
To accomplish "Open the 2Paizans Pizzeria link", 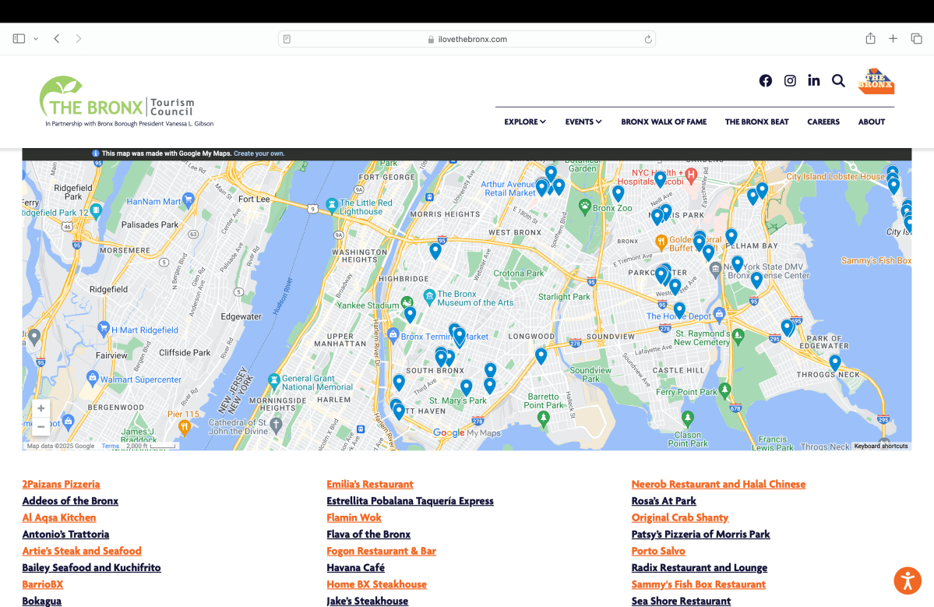I will pyautogui.click(x=61, y=485).
